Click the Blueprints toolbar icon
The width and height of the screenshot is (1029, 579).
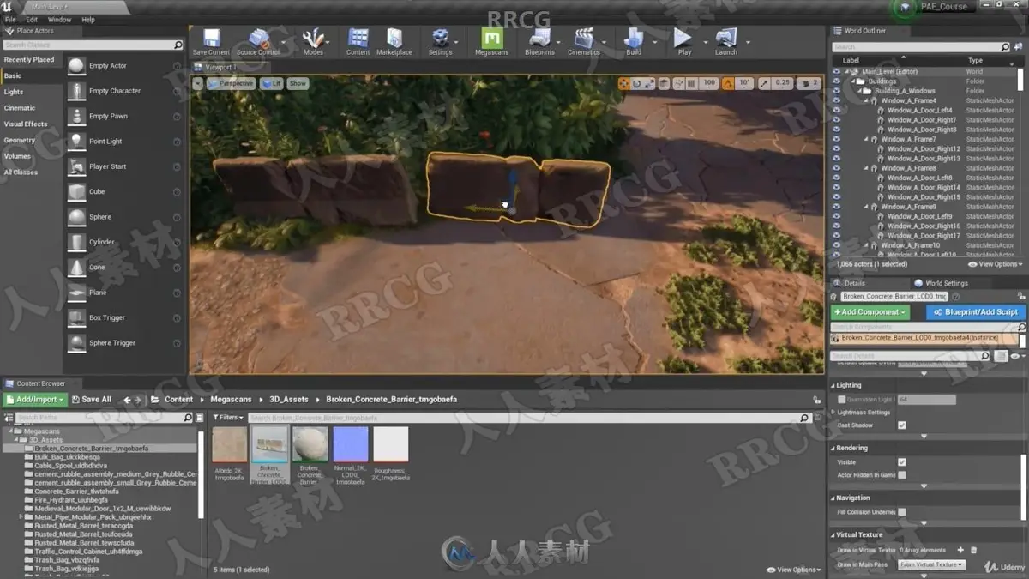click(x=539, y=40)
